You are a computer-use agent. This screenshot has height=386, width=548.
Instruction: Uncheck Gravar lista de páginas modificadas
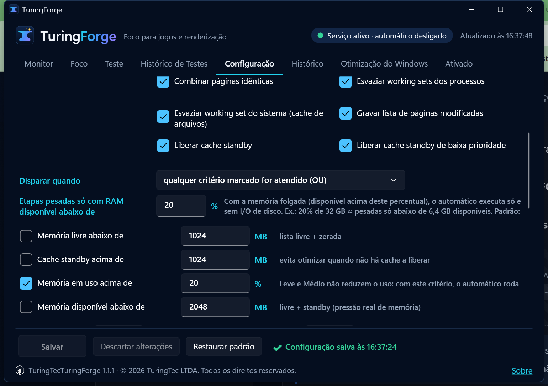346,113
